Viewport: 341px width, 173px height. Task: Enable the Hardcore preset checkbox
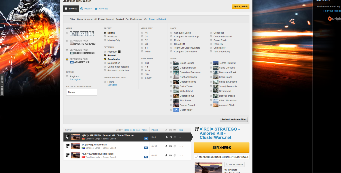tap(105, 37)
